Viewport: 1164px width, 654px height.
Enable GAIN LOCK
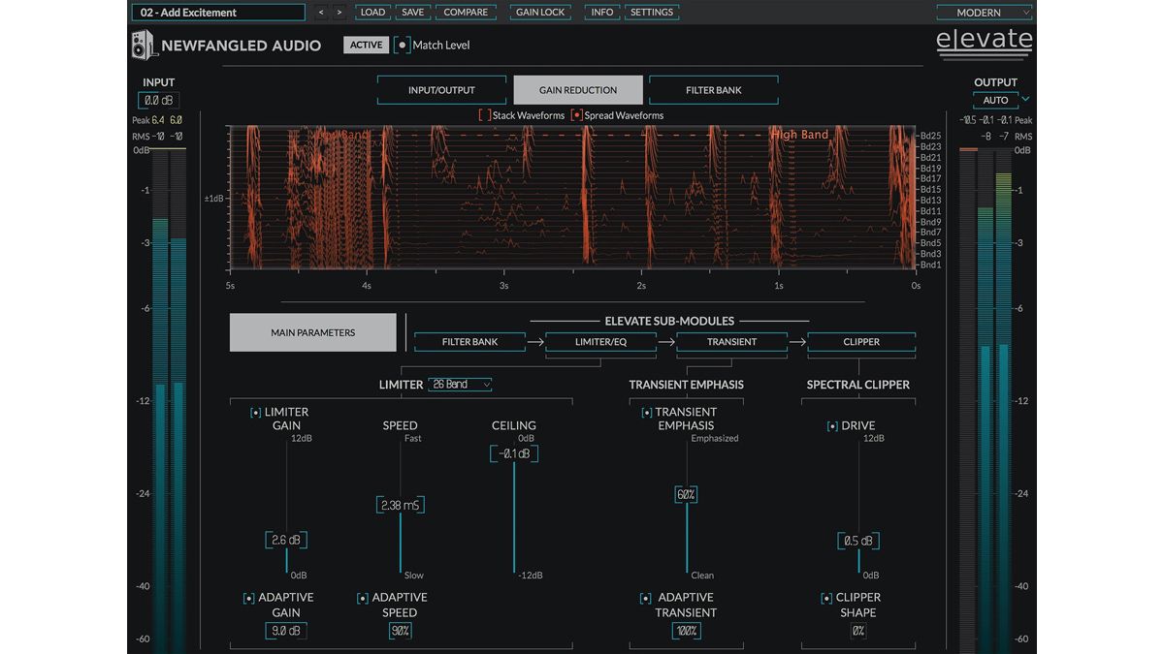click(x=540, y=12)
